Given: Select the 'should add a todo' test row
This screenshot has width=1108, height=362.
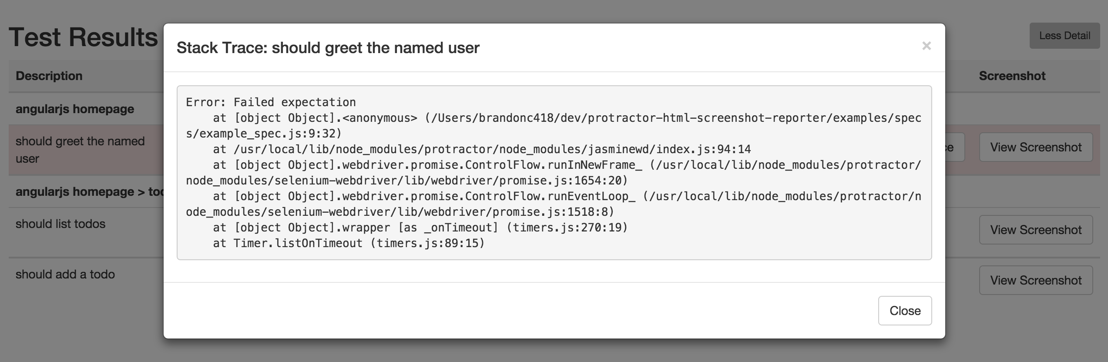Looking at the screenshot, I should tap(64, 274).
